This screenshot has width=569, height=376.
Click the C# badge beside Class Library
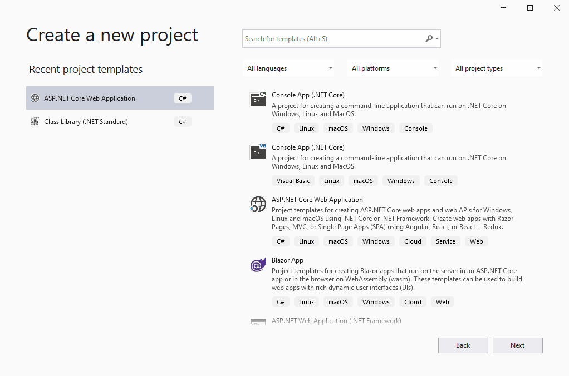point(183,121)
